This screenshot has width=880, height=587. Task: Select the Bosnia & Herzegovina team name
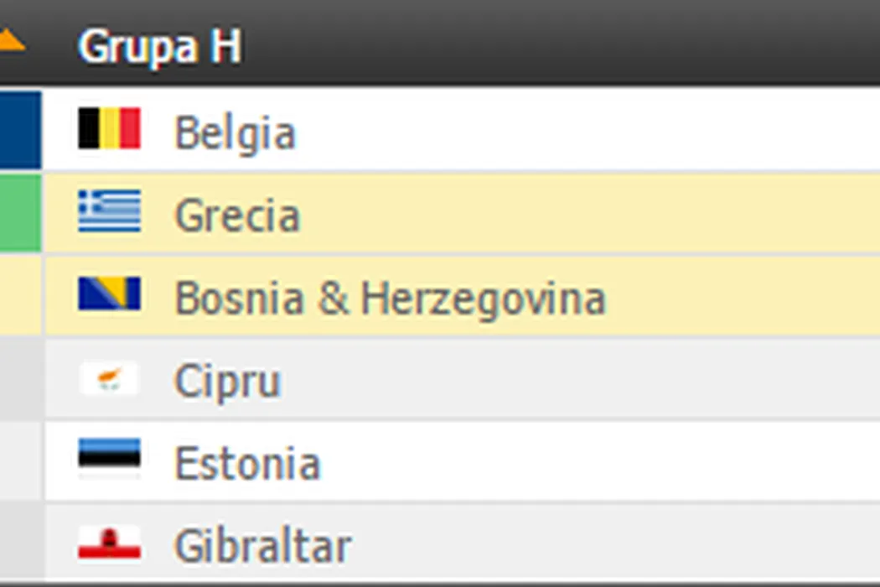pos(390,299)
